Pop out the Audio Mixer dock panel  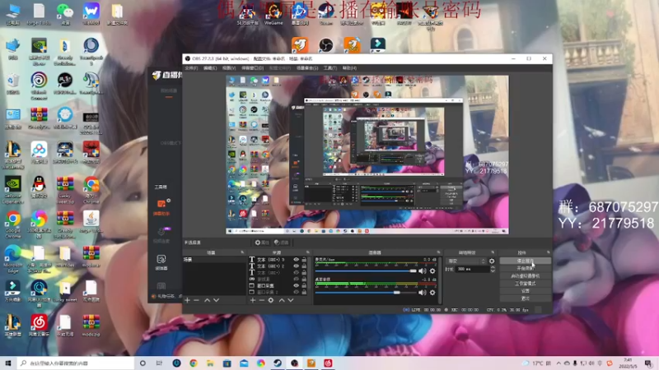tap(438, 252)
